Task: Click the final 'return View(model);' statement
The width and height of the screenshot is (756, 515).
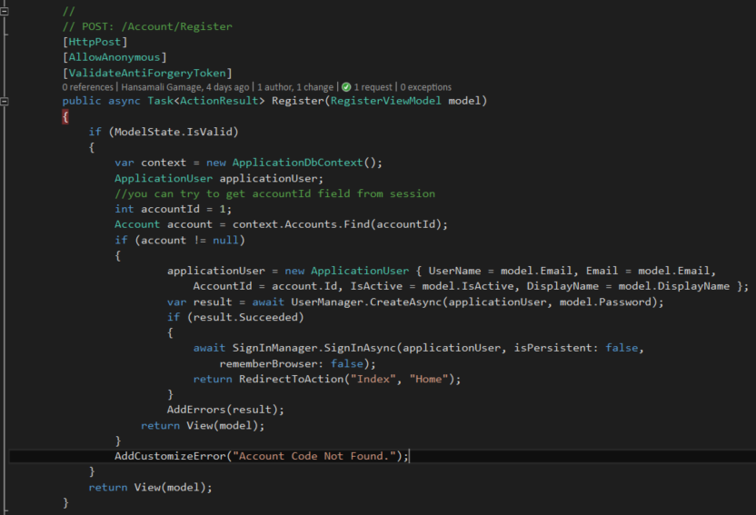Action: (x=151, y=488)
